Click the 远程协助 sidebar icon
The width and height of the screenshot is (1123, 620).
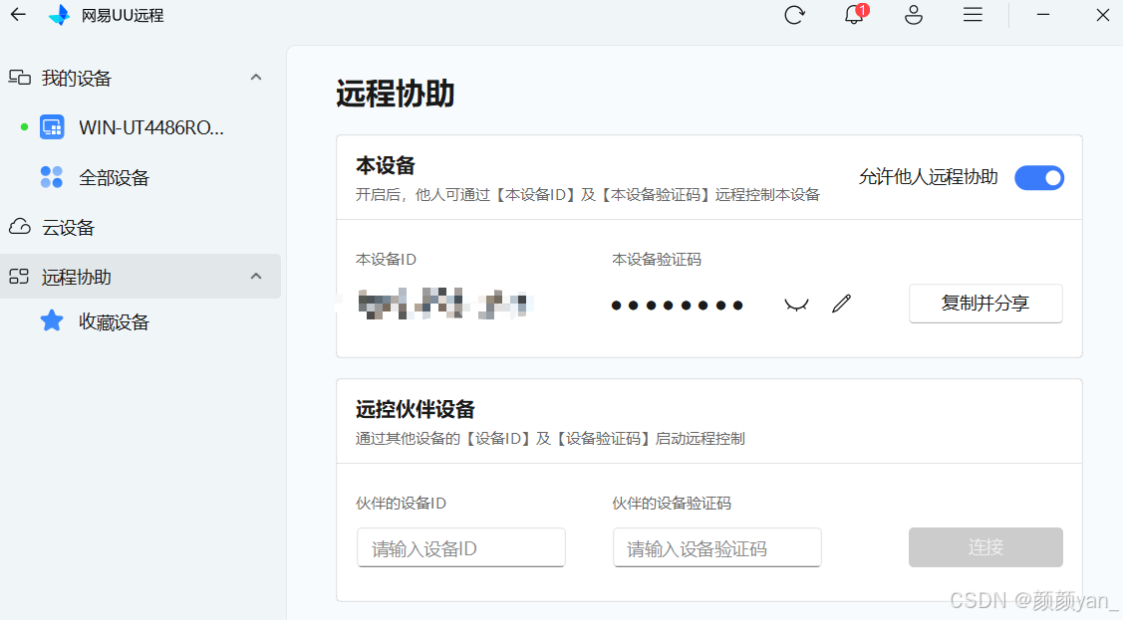tap(19, 276)
